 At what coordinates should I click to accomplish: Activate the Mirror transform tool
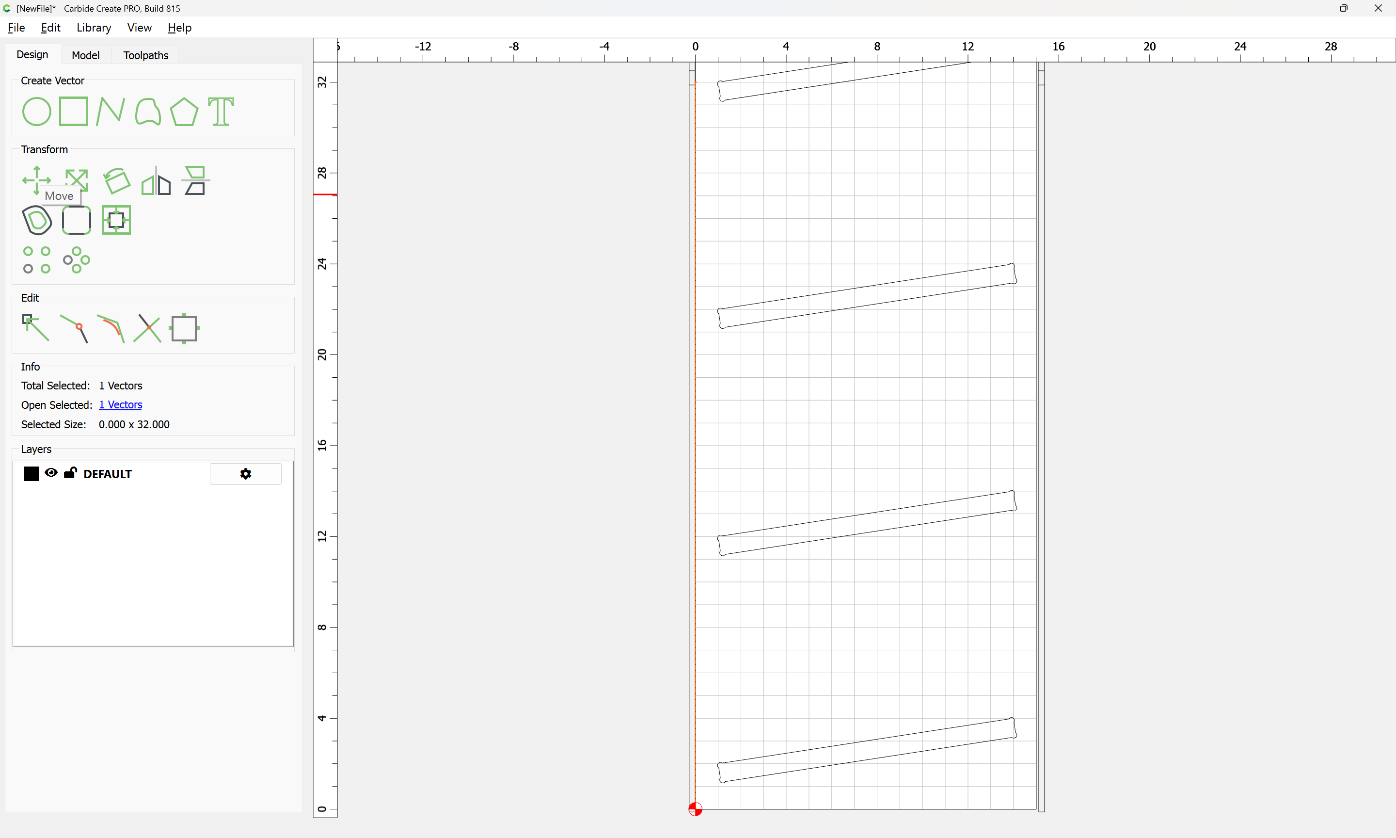[x=156, y=181]
